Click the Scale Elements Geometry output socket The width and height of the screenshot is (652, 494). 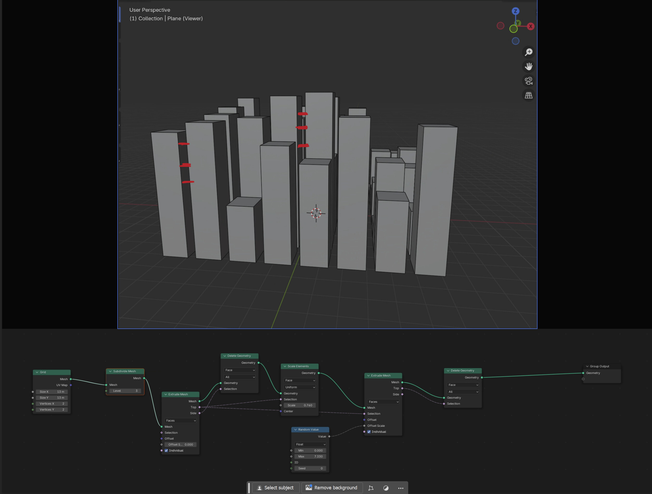coord(319,373)
